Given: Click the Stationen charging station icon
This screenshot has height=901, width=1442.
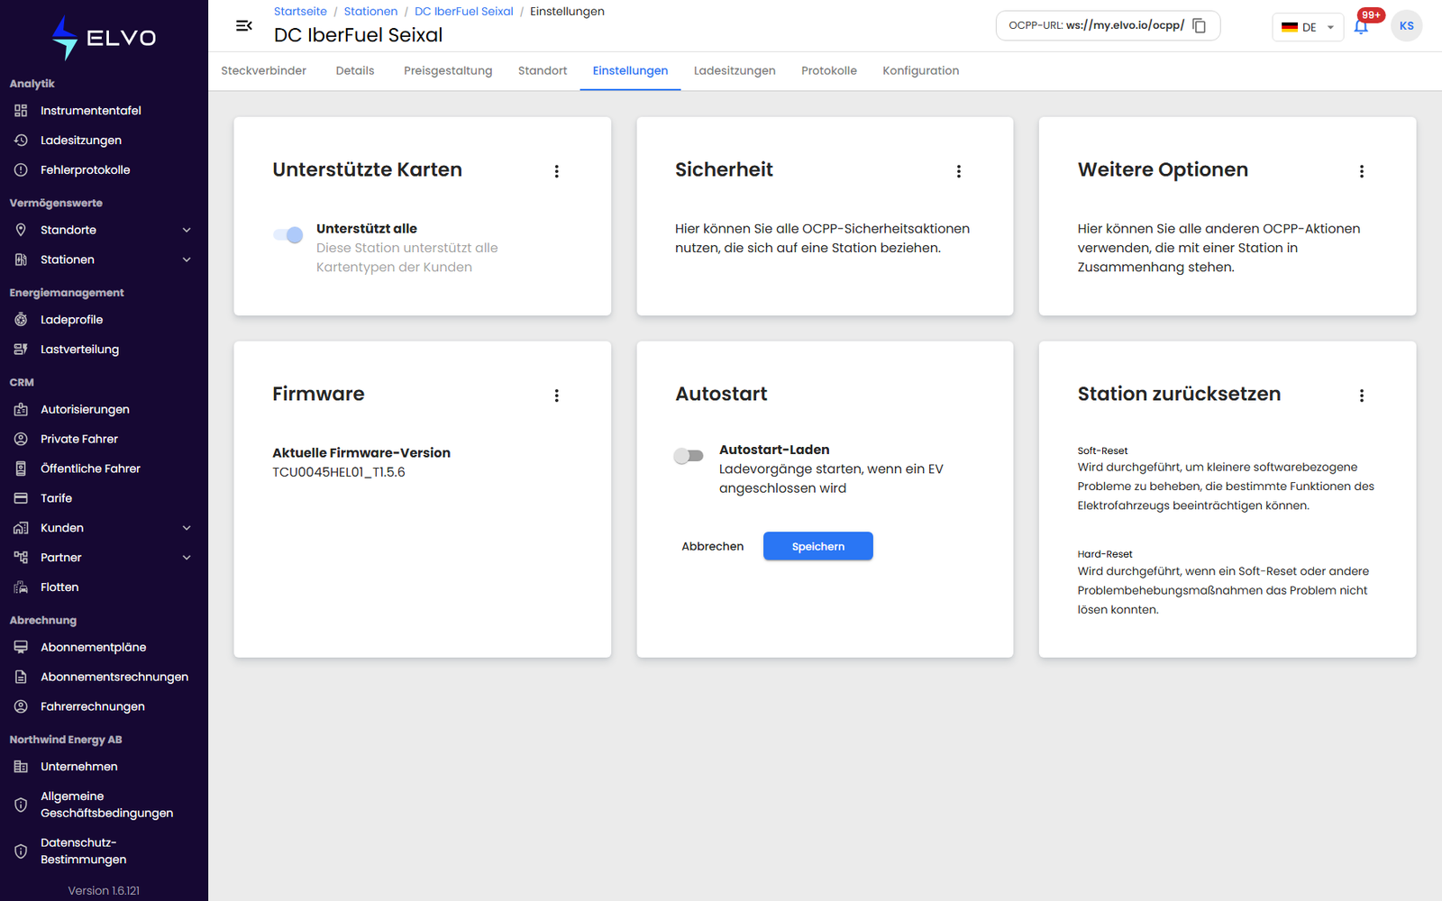Looking at the screenshot, I should coord(21,259).
